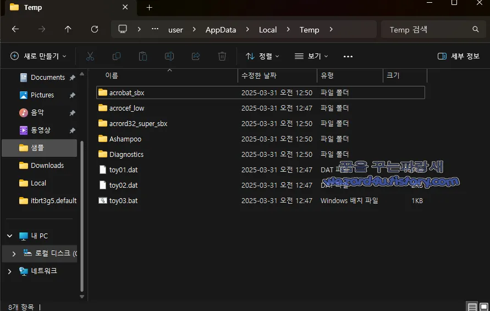This screenshot has width=490, height=311.
Task: Expand the 로컬 디스크 tree node
Action: (14, 254)
